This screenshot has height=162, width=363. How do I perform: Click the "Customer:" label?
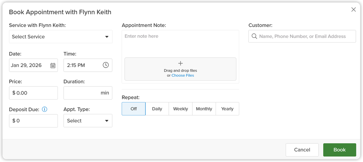(260, 25)
